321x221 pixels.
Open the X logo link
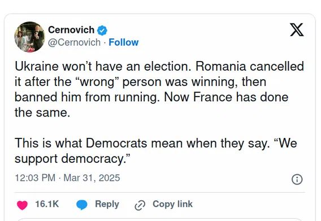tap(297, 30)
